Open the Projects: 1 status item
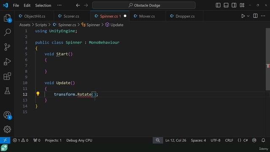 pos(53,140)
